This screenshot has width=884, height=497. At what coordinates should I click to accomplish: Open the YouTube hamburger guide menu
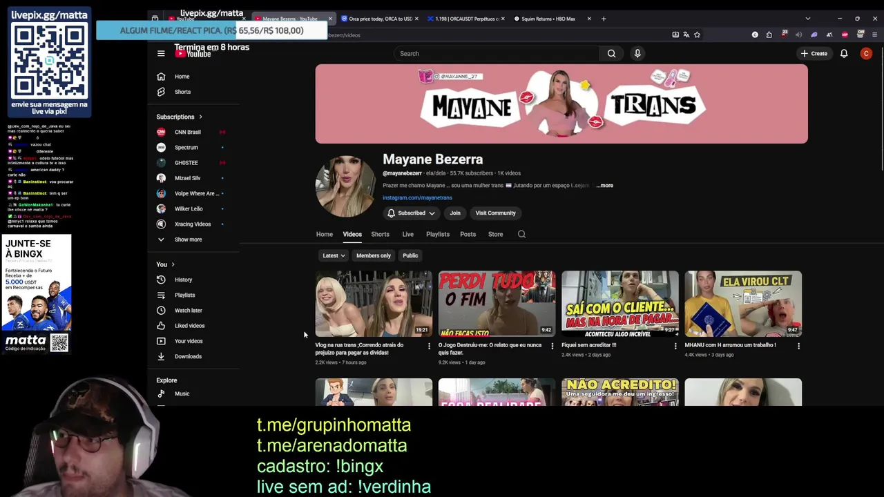[161, 53]
